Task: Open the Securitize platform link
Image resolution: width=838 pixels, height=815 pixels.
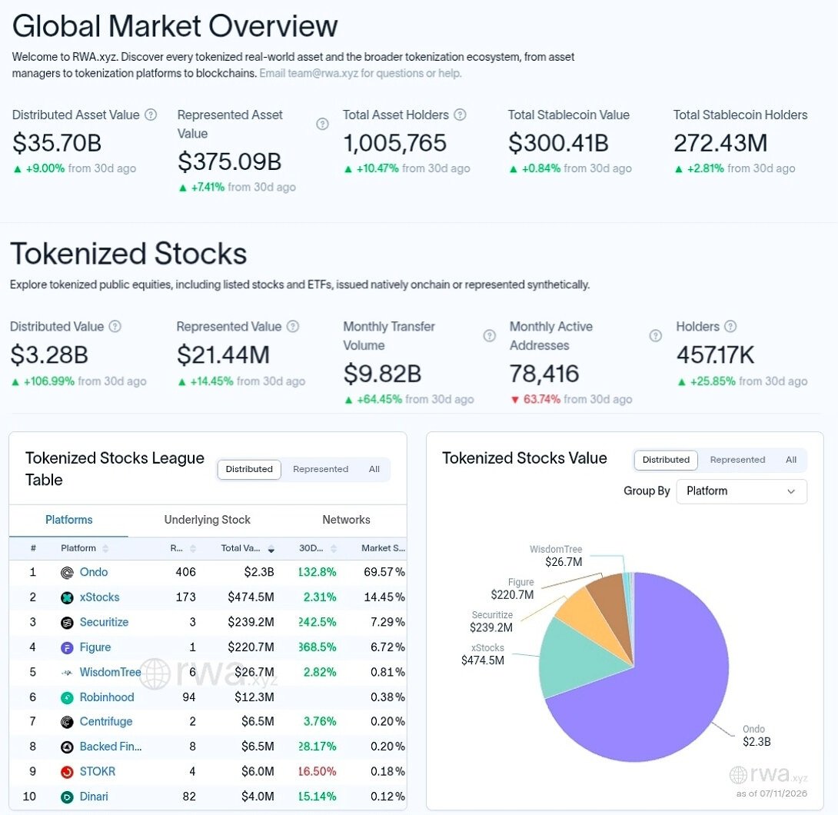Action: click(105, 623)
